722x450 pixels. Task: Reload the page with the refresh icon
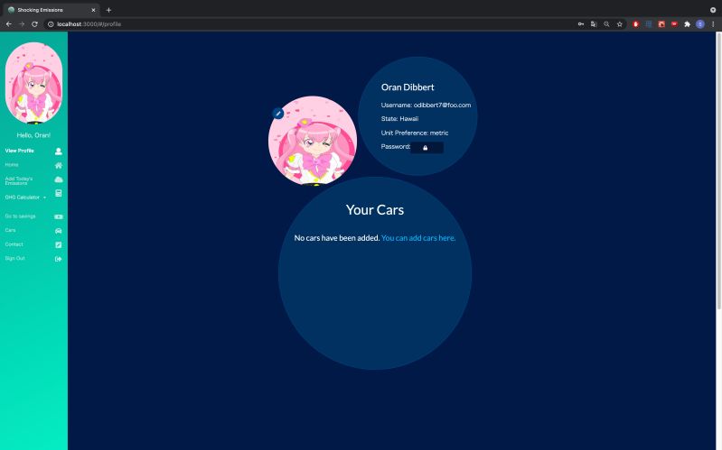[x=34, y=24]
